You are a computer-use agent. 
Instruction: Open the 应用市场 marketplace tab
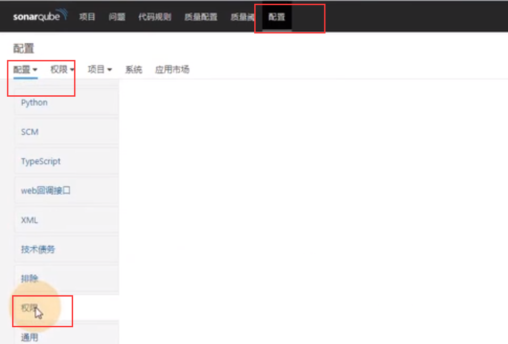tap(172, 70)
